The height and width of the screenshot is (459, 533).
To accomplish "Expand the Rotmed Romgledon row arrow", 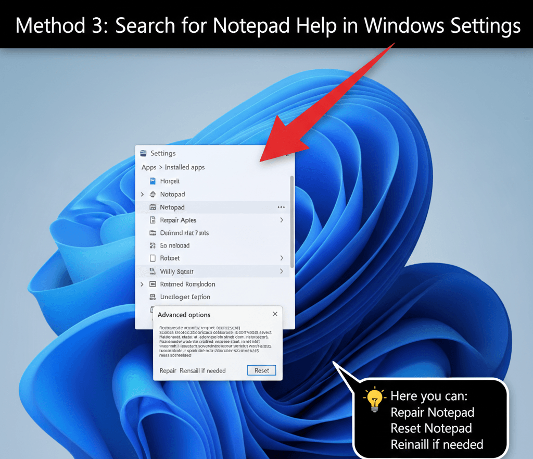I will point(142,284).
